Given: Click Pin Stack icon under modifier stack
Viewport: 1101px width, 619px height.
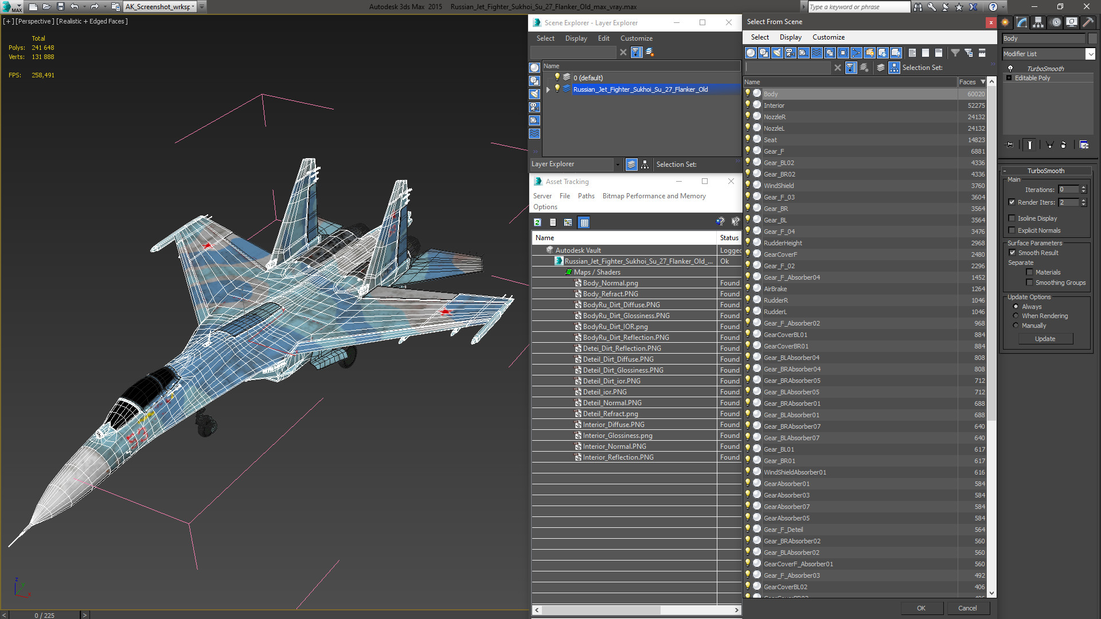Looking at the screenshot, I should (1010, 145).
